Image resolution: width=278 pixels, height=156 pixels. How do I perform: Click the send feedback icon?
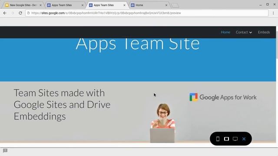[5, 151]
